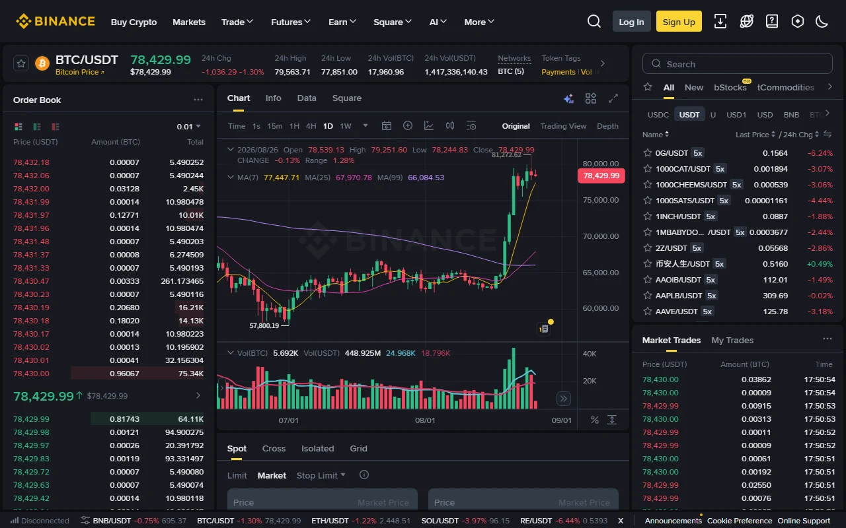Screen dimensions: 846x528
Task: Select the USDC quote filter
Action: (658, 114)
